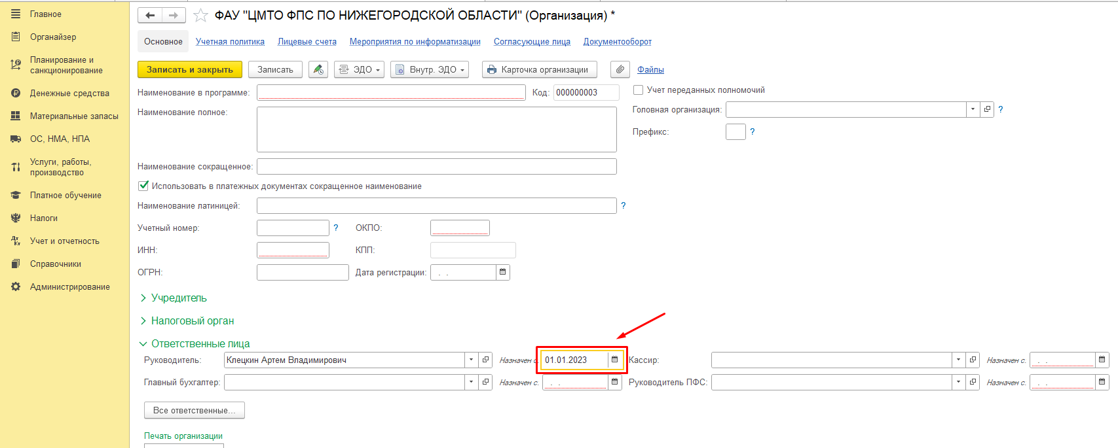Open the Главный бухгалтер record button
Viewport: 1118px width, 448px height.
pyautogui.click(x=485, y=382)
